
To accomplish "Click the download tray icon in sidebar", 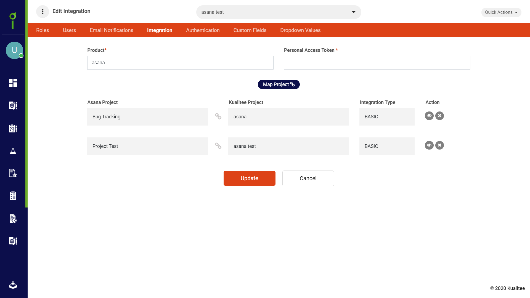I will pos(13,285).
